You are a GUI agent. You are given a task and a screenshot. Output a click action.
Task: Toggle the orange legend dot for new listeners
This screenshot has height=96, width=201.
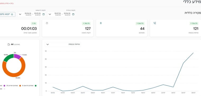[20, 86]
